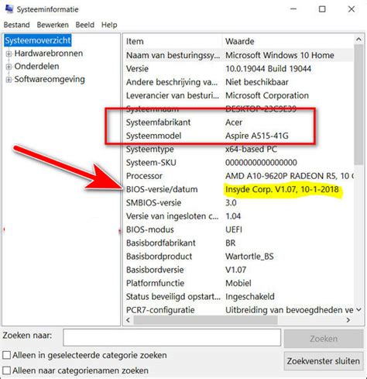Check Alleen naar categorienamen zoeken
This screenshot has width=367, height=379.
[x=6, y=370]
